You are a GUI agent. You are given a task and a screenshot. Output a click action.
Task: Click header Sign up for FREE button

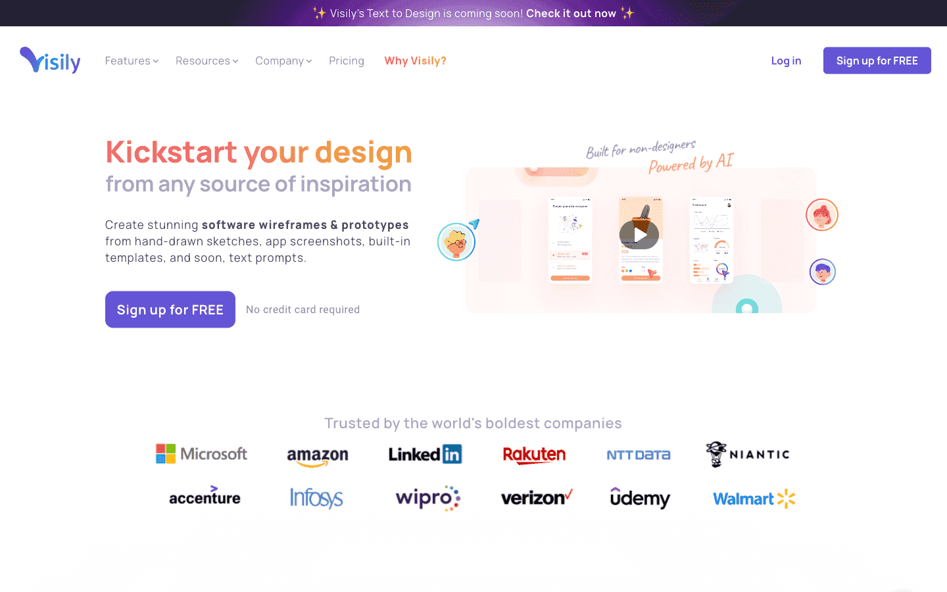[877, 61]
